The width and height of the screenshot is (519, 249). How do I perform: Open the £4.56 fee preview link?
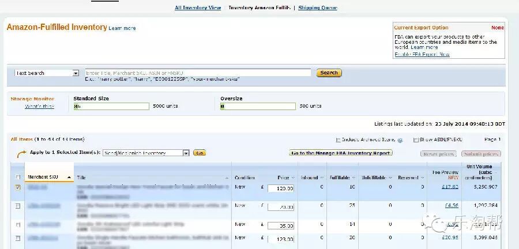click(452, 206)
